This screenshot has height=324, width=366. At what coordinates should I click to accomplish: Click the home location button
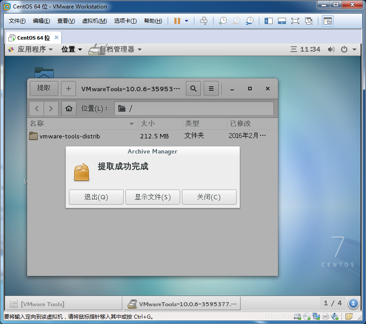[x=69, y=109]
